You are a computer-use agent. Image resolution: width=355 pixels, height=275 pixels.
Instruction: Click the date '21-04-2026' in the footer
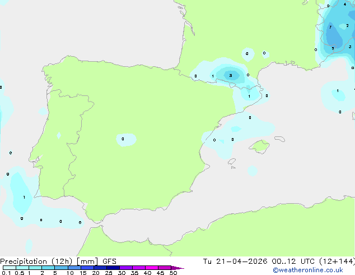[x=241, y=262]
